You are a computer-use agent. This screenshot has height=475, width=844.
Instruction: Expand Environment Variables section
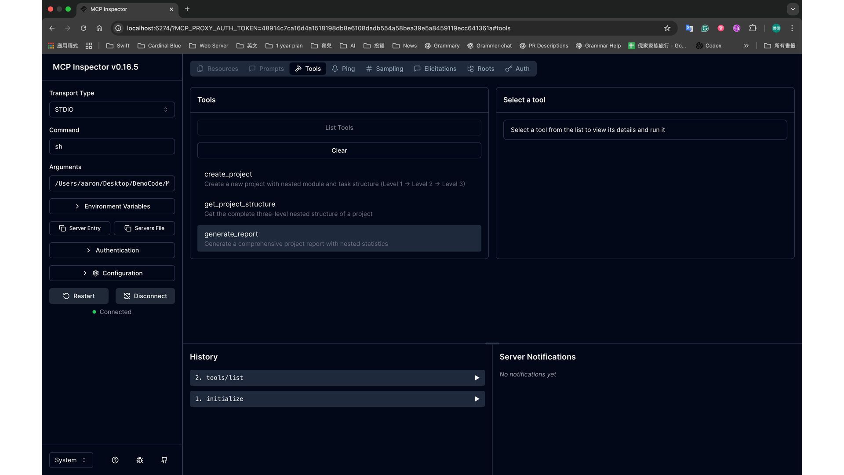tap(112, 206)
